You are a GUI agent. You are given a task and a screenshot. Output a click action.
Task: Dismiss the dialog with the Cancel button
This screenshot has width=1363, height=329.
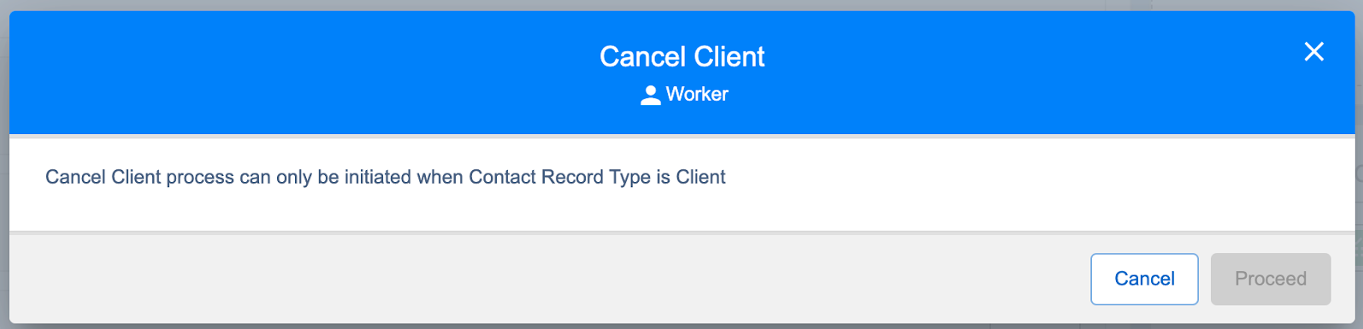coord(1144,279)
